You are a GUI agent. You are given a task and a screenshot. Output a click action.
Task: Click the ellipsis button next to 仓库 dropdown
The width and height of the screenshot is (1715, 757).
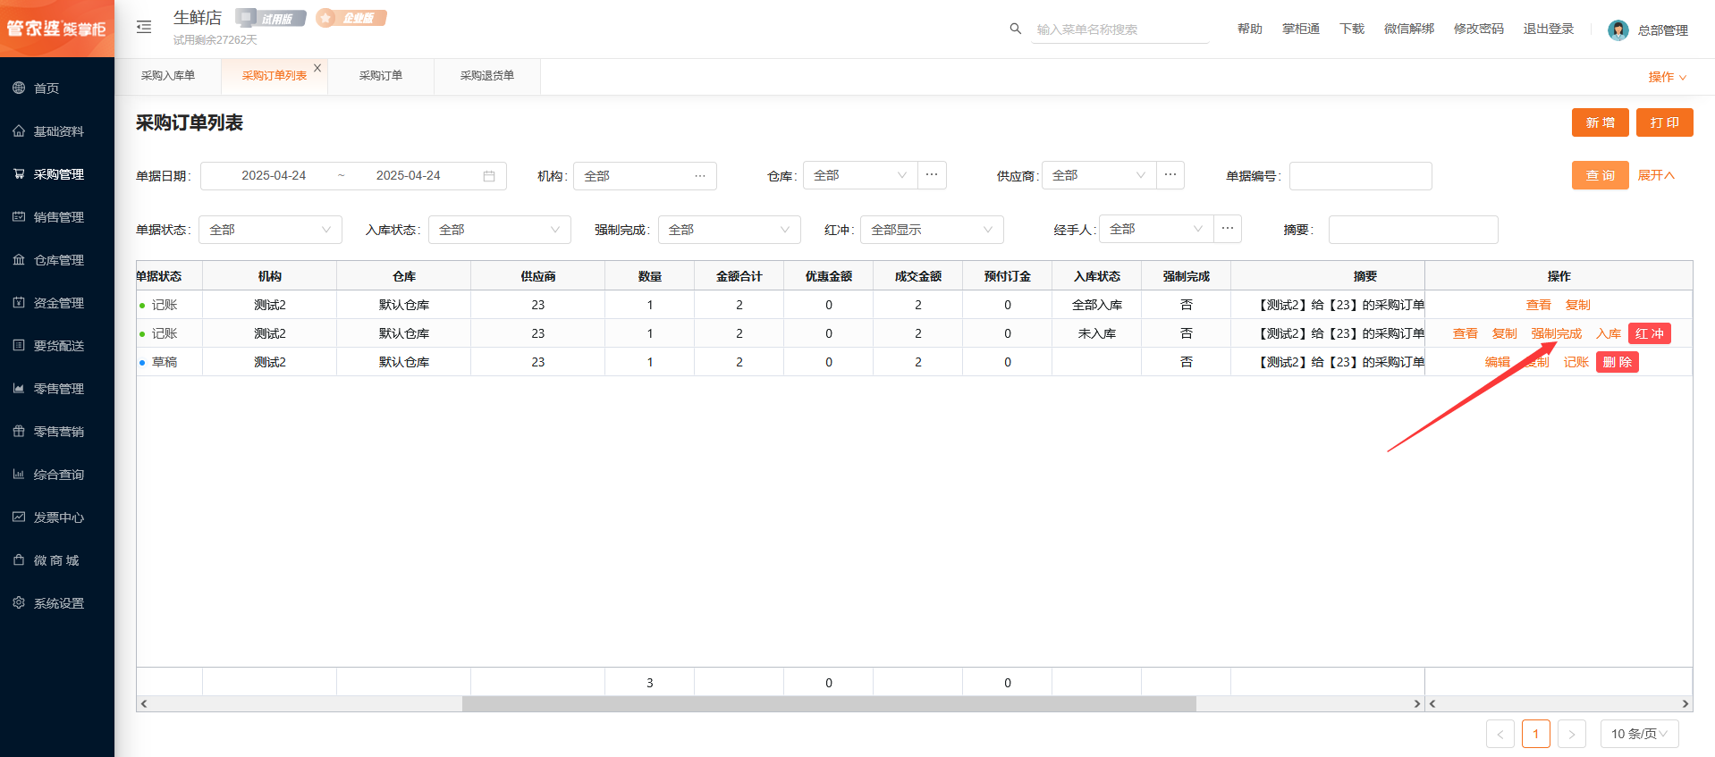point(932,175)
